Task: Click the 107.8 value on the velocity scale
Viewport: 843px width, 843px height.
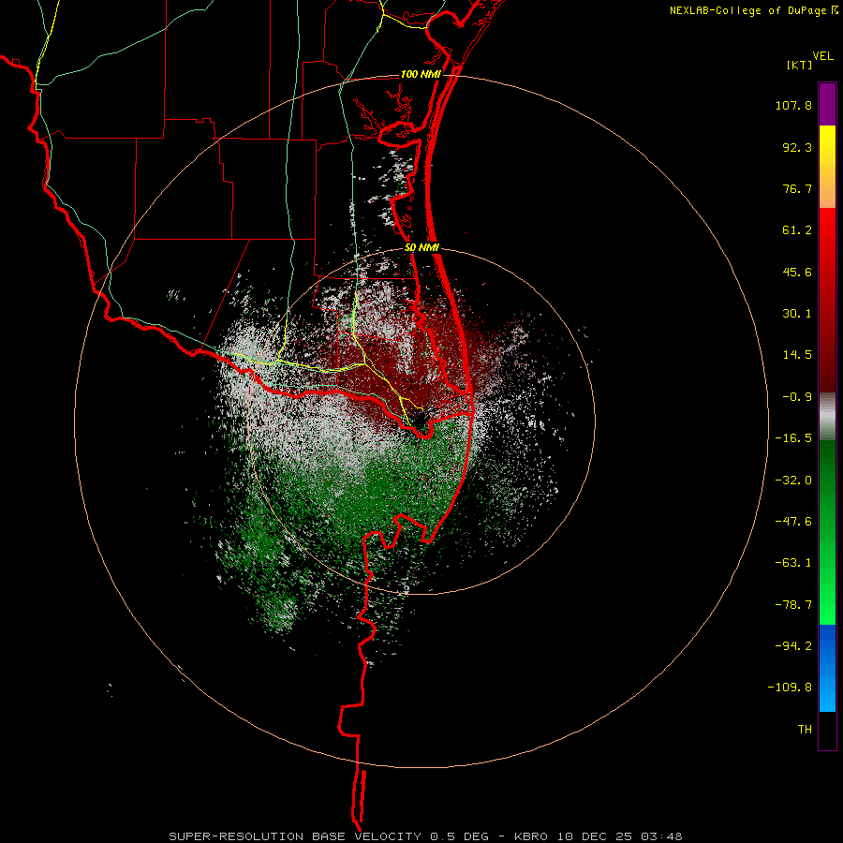Action: coord(793,105)
